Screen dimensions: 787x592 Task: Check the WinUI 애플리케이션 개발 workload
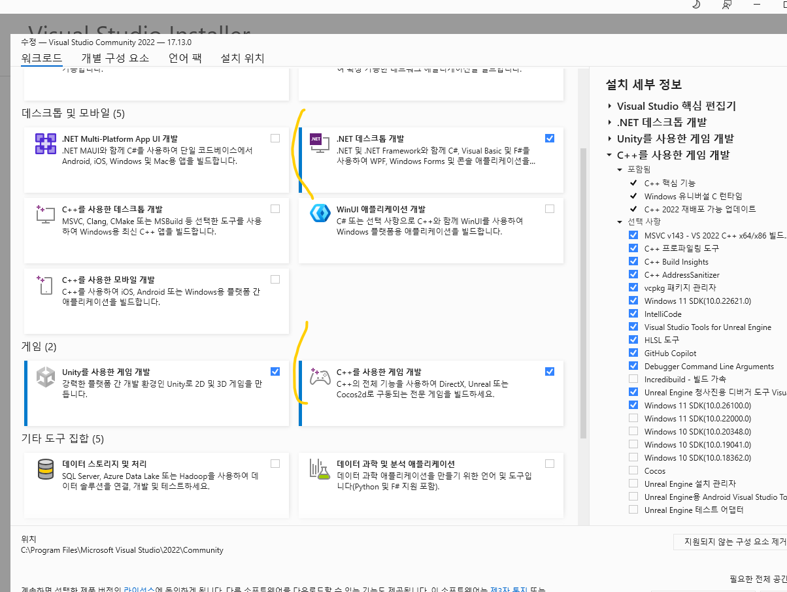pos(549,208)
